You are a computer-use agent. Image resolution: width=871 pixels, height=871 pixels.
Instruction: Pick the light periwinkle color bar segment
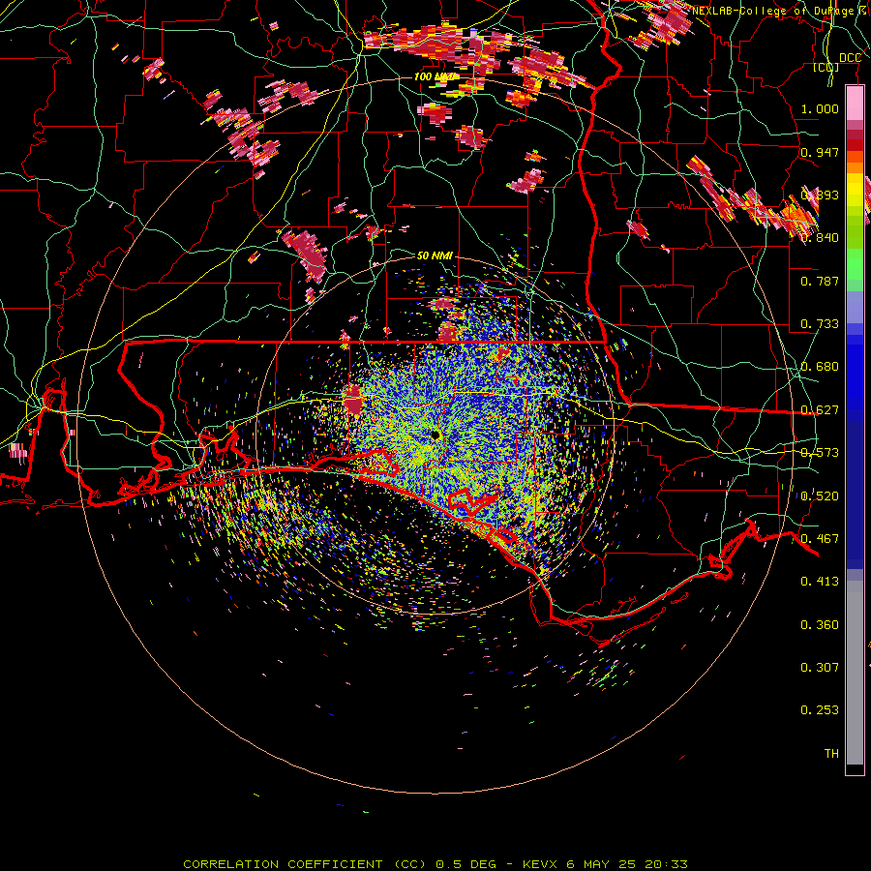855,309
